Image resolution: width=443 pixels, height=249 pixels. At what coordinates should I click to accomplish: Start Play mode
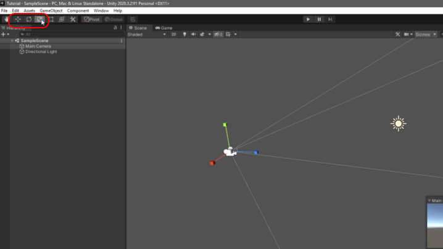tap(308, 19)
